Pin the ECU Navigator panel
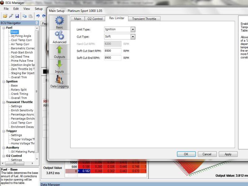The height and width of the screenshot is (186, 248). [37, 23]
